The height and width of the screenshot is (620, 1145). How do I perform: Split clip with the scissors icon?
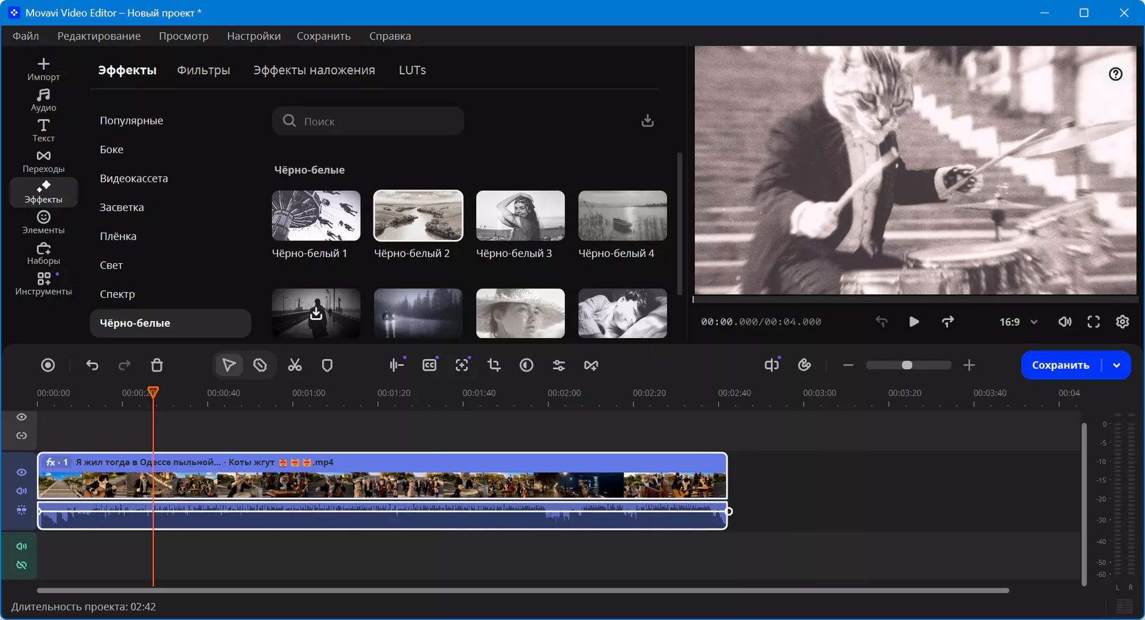pyautogui.click(x=294, y=365)
